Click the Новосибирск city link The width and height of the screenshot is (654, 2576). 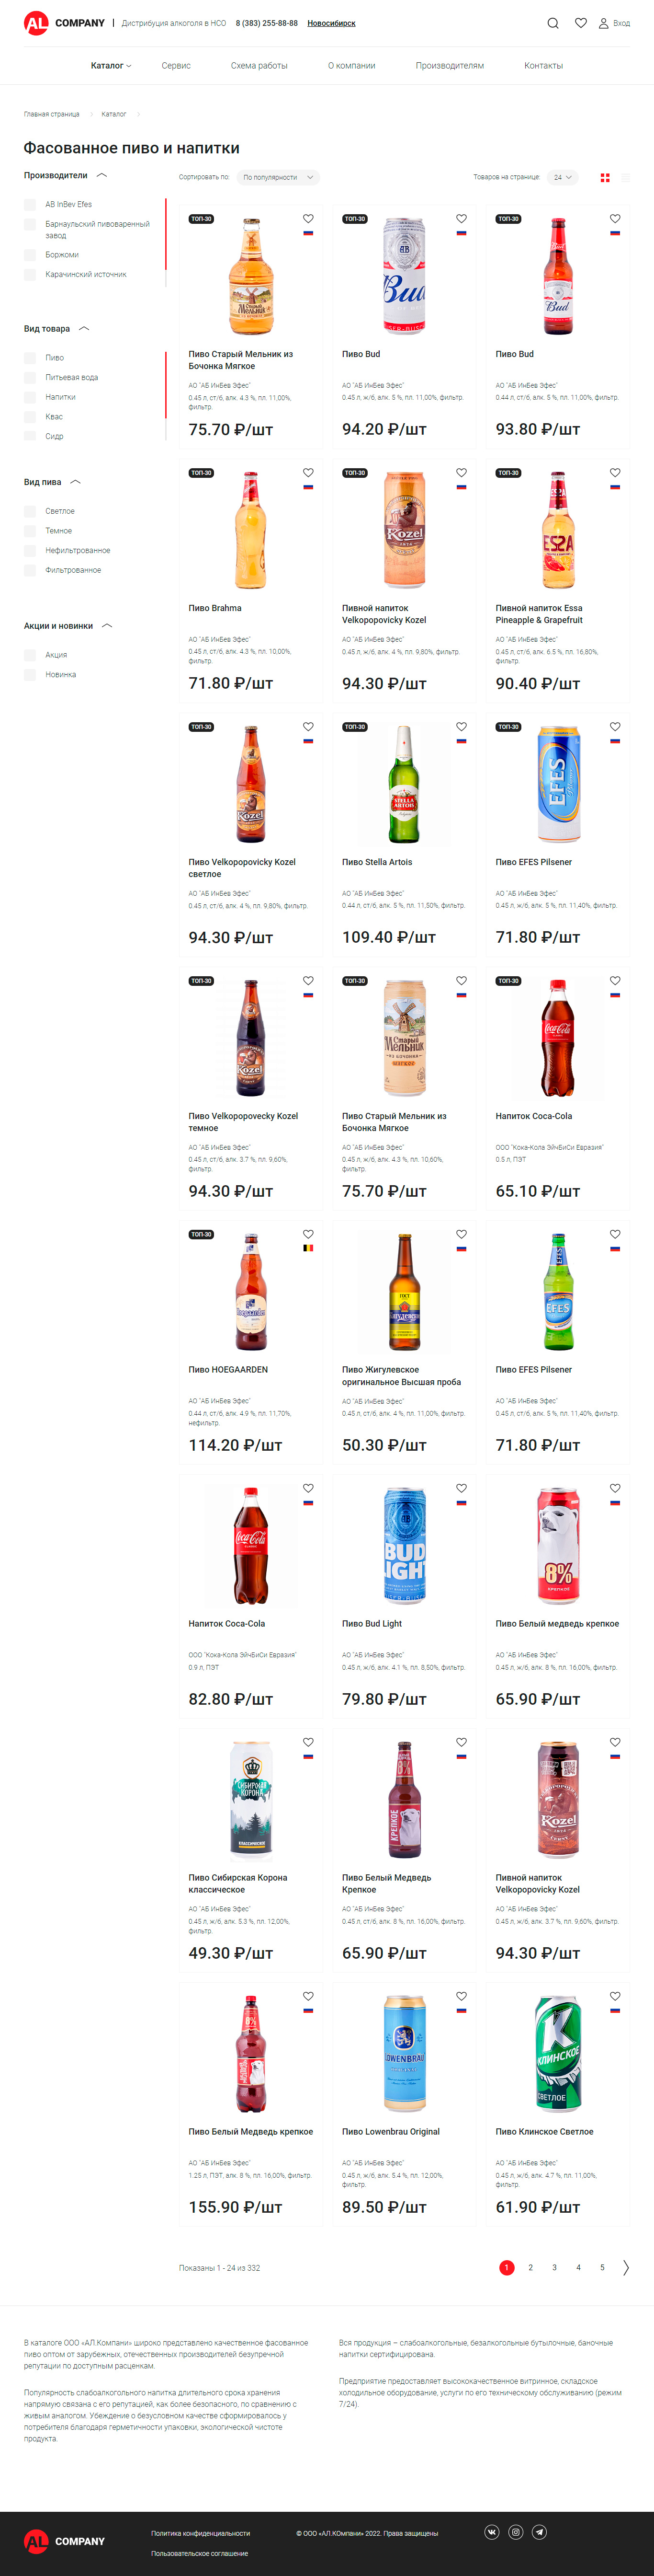(x=330, y=23)
